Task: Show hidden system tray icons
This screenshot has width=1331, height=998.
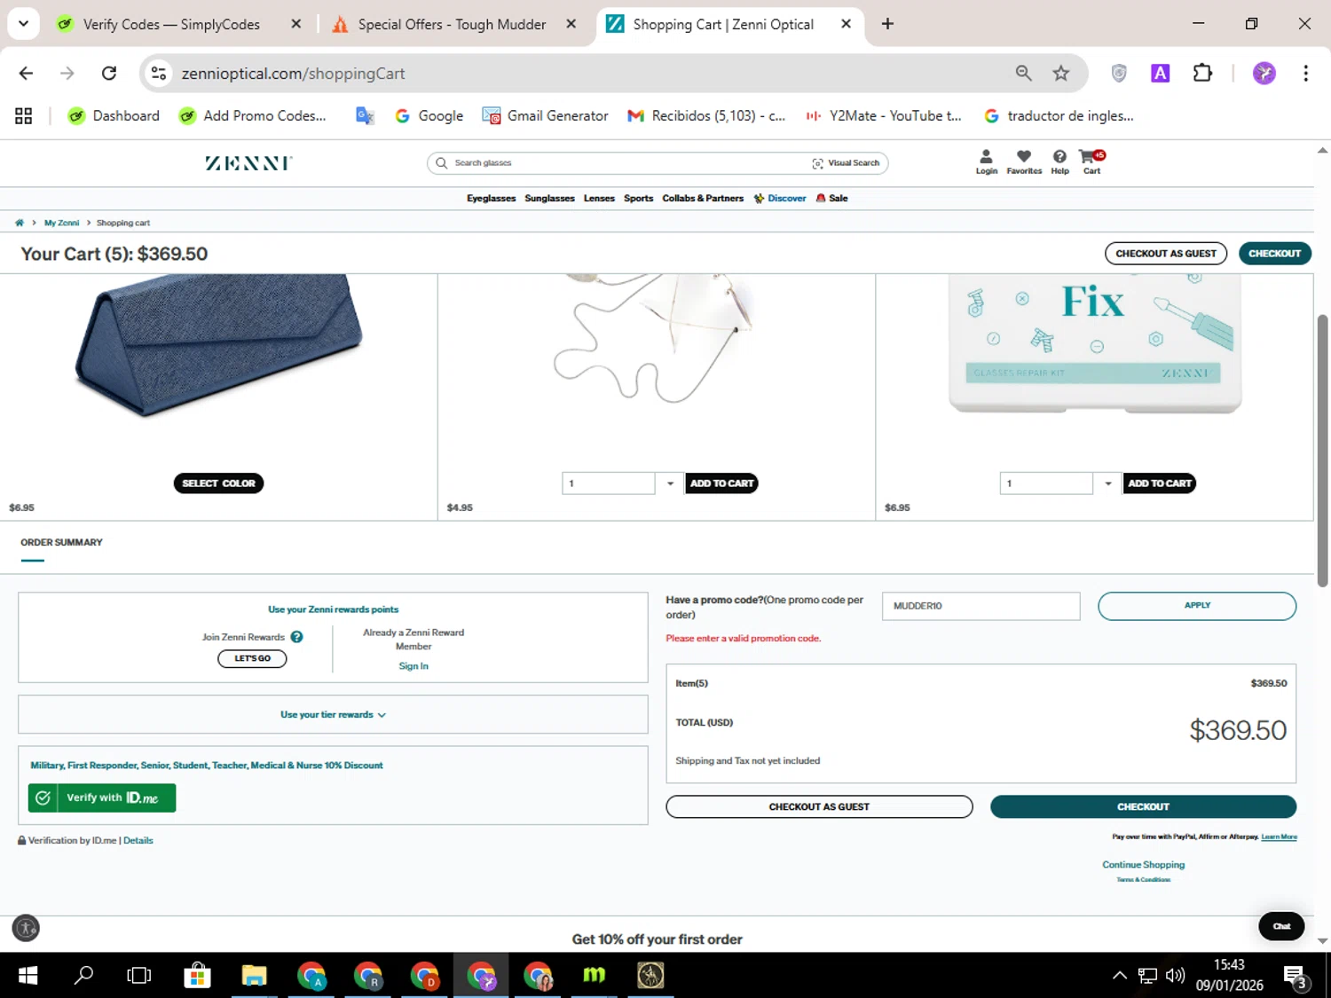Action: (1120, 976)
